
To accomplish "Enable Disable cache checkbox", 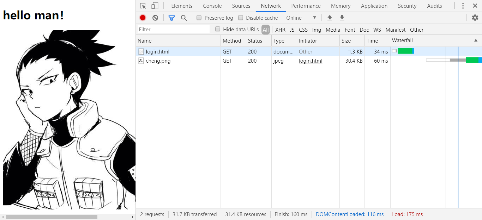I will pos(241,18).
